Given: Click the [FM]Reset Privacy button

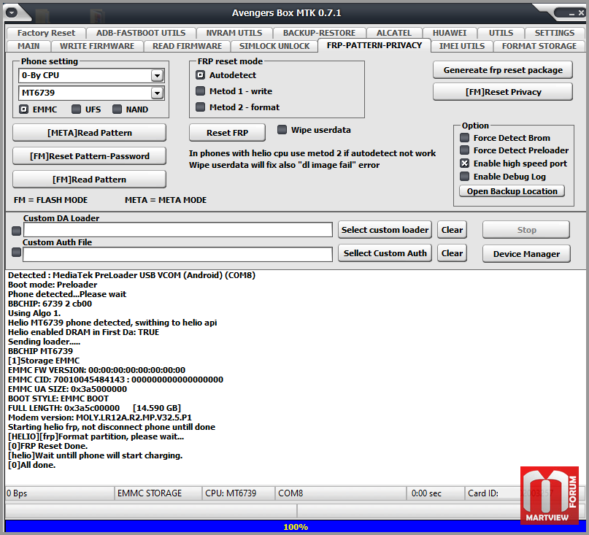Looking at the screenshot, I should pyautogui.click(x=503, y=92).
